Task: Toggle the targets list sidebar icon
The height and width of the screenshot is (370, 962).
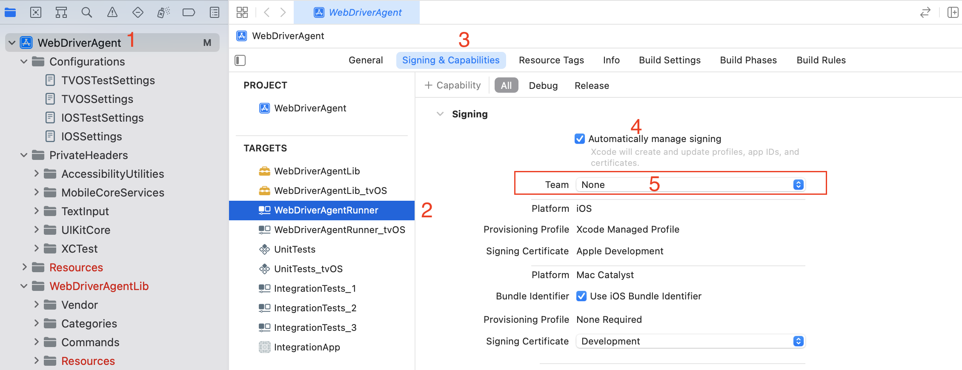Action: 240,60
